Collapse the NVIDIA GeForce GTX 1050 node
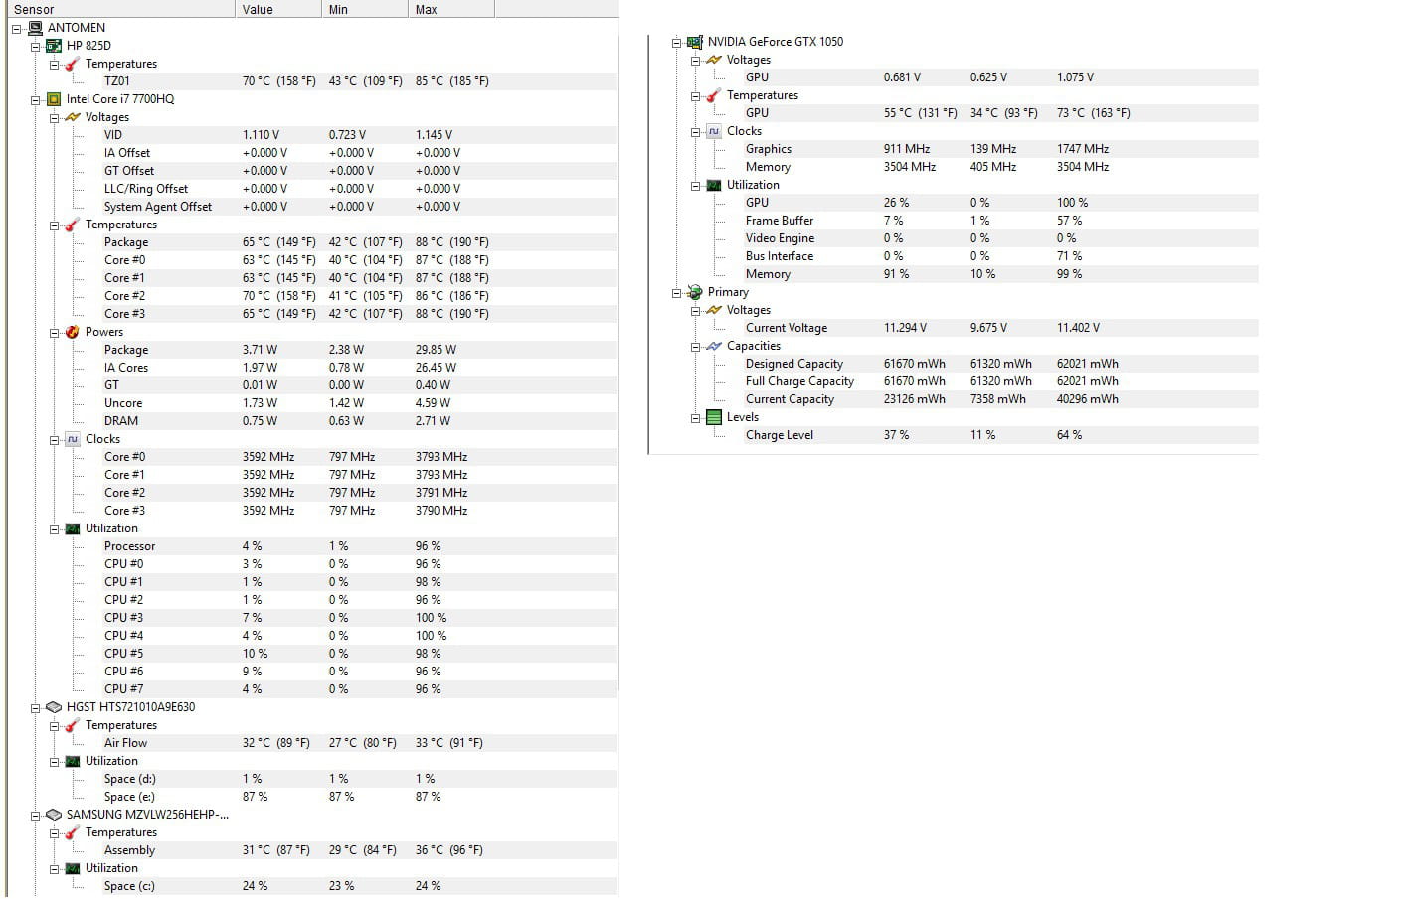 coord(677,42)
